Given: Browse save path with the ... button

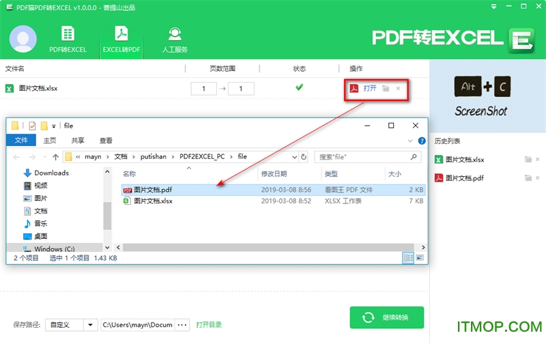Looking at the screenshot, I should (182, 325).
